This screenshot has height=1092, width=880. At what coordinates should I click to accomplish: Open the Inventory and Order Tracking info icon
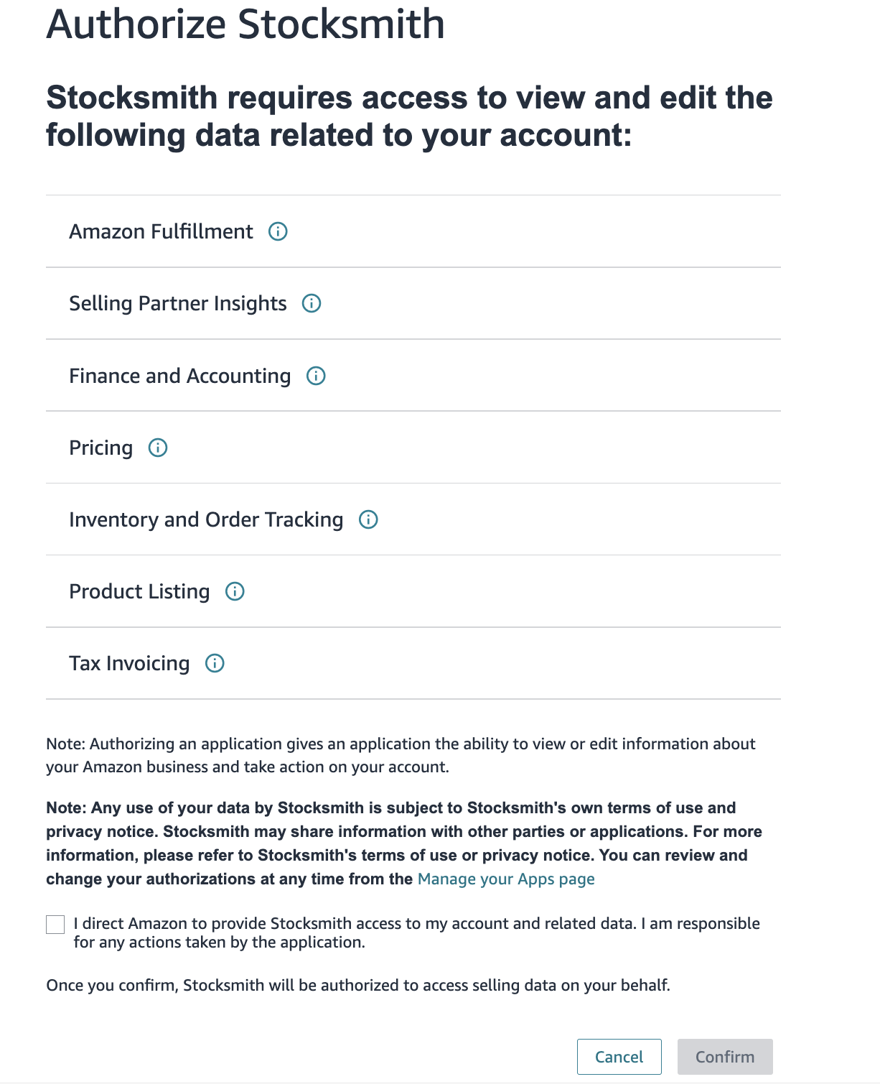tap(368, 519)
